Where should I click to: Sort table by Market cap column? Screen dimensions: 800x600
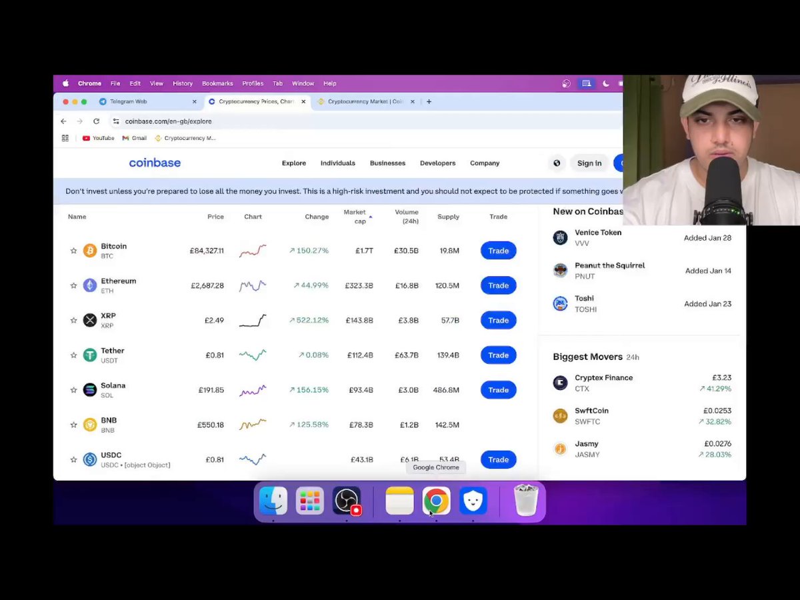click(357, 217)
